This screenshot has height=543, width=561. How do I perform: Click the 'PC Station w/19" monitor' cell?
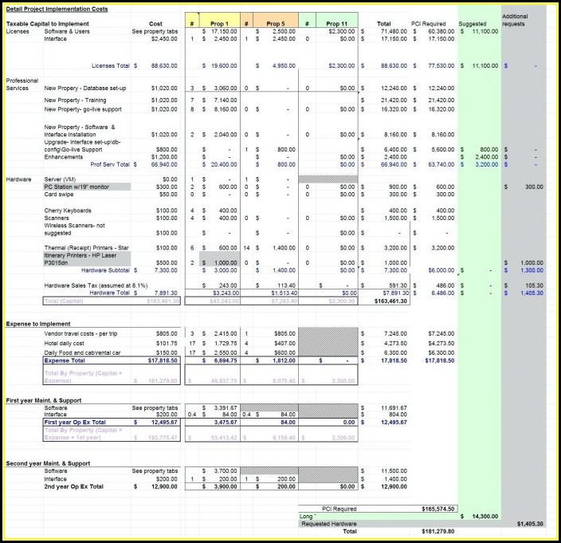(x=78, y=187)
